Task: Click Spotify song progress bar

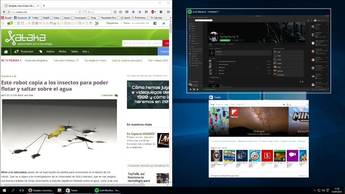Action: click(253, 90)
